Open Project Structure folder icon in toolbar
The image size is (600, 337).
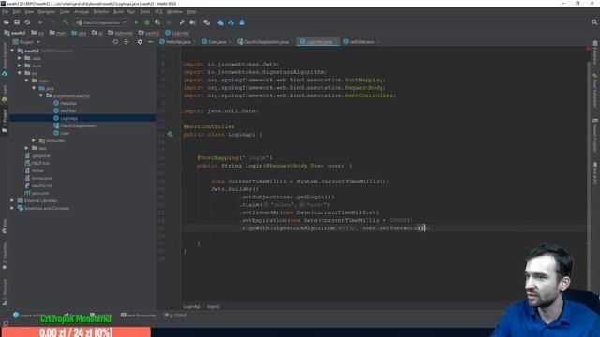pyautogui.click(x=193, y=22)
